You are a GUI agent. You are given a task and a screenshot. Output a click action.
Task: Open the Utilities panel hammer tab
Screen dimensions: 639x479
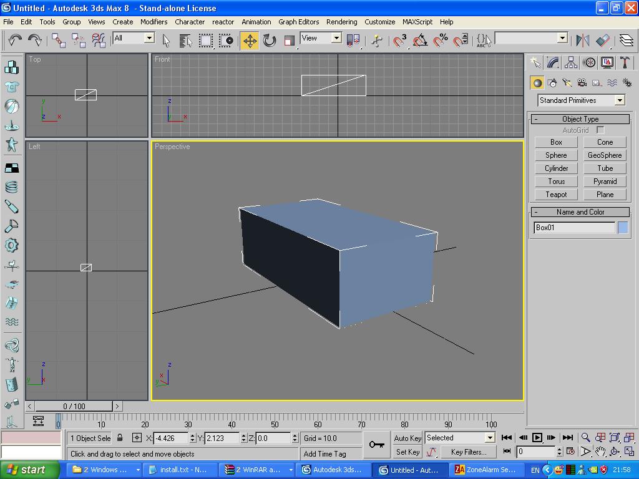[625, 62]
